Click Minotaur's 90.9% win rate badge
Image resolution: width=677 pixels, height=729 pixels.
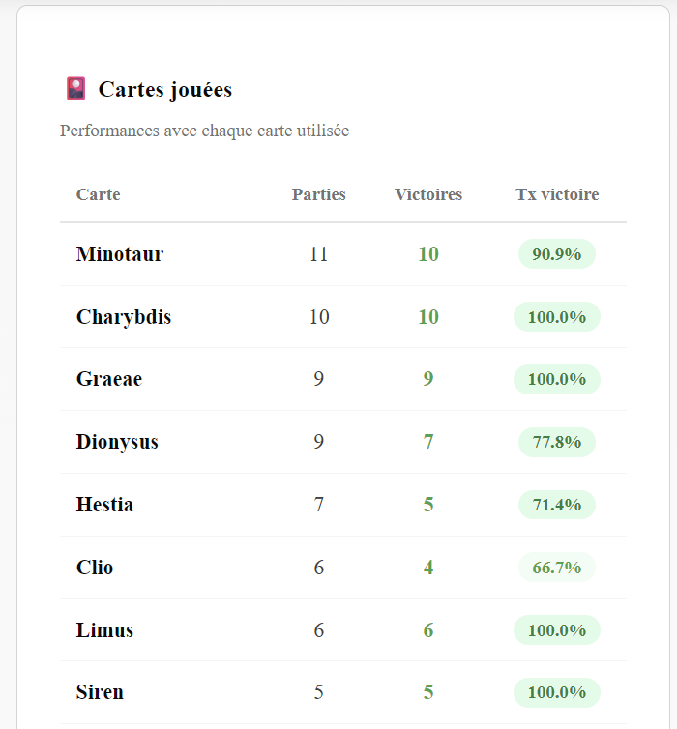557,254
